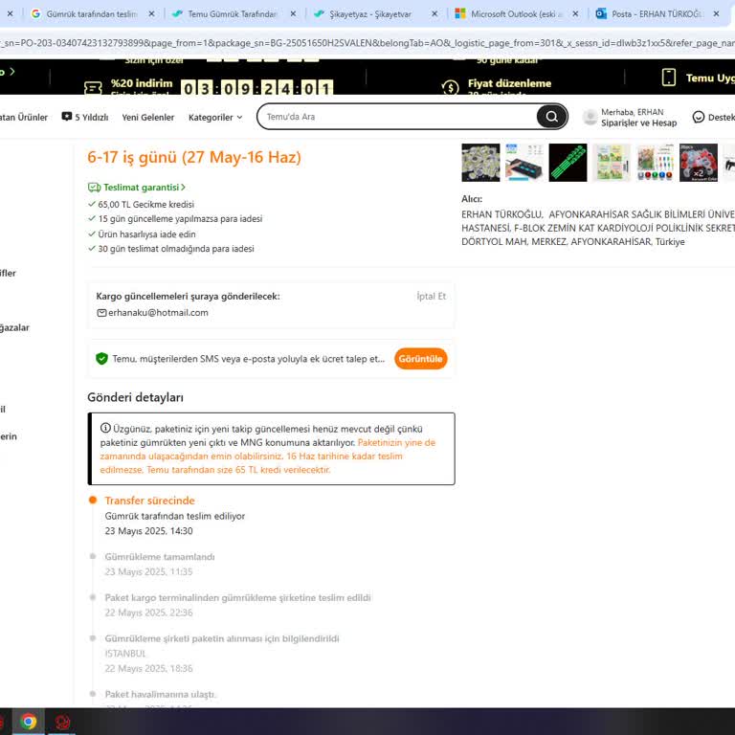This screenshot has width=735, height=735.
Task: Select the Gümrükleme tamamlandı timeline marker
Action: coord(93,556)
